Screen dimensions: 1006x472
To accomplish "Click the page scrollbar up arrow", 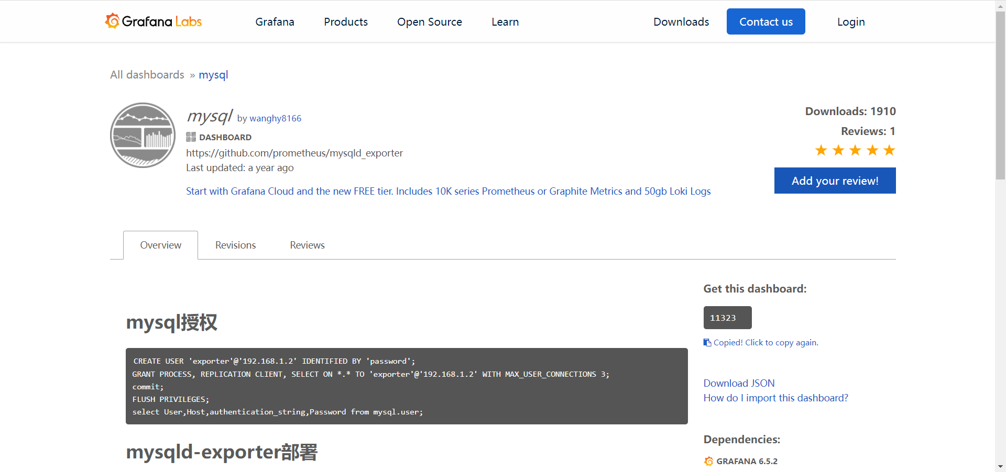I will (x=1001, y=5).
